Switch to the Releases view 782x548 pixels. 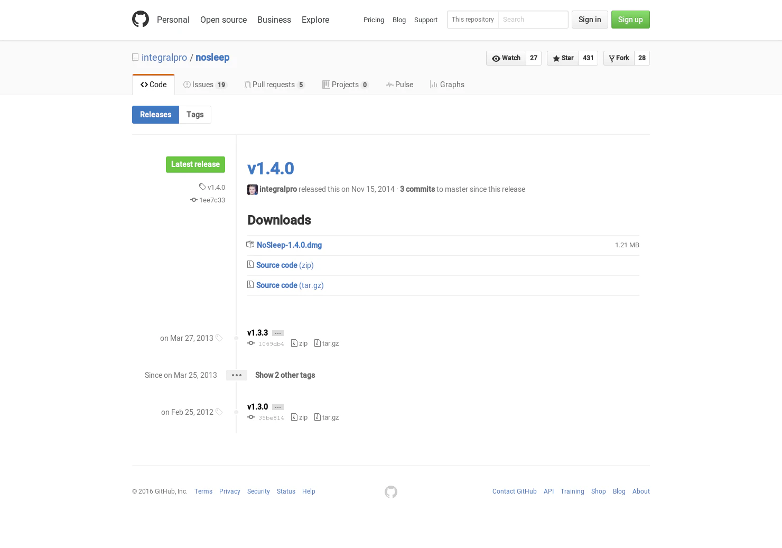click(x=156, y=115)
